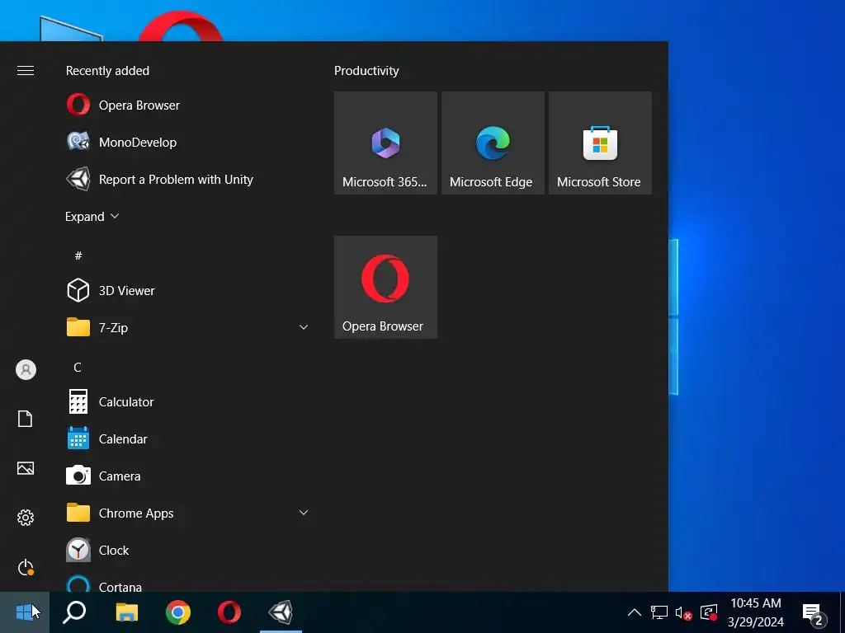Open Report a Problem with Unity
Image resolution: width=845 pixels, height=633 pixels.
click(x=186, y=179)
